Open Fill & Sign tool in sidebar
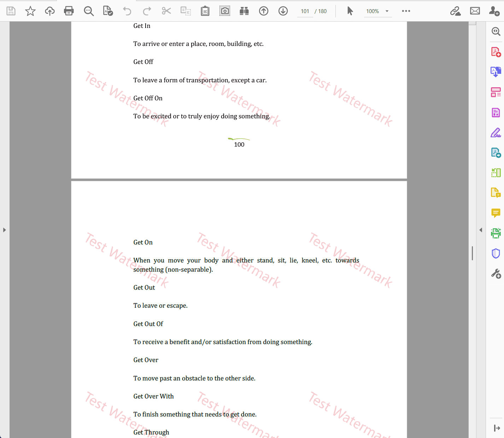Image resolution: width=504 pixels, height=438 pixels. coord(496,133)
